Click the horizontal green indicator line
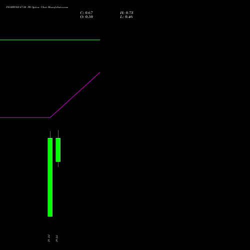 click(x=50, y=40)
